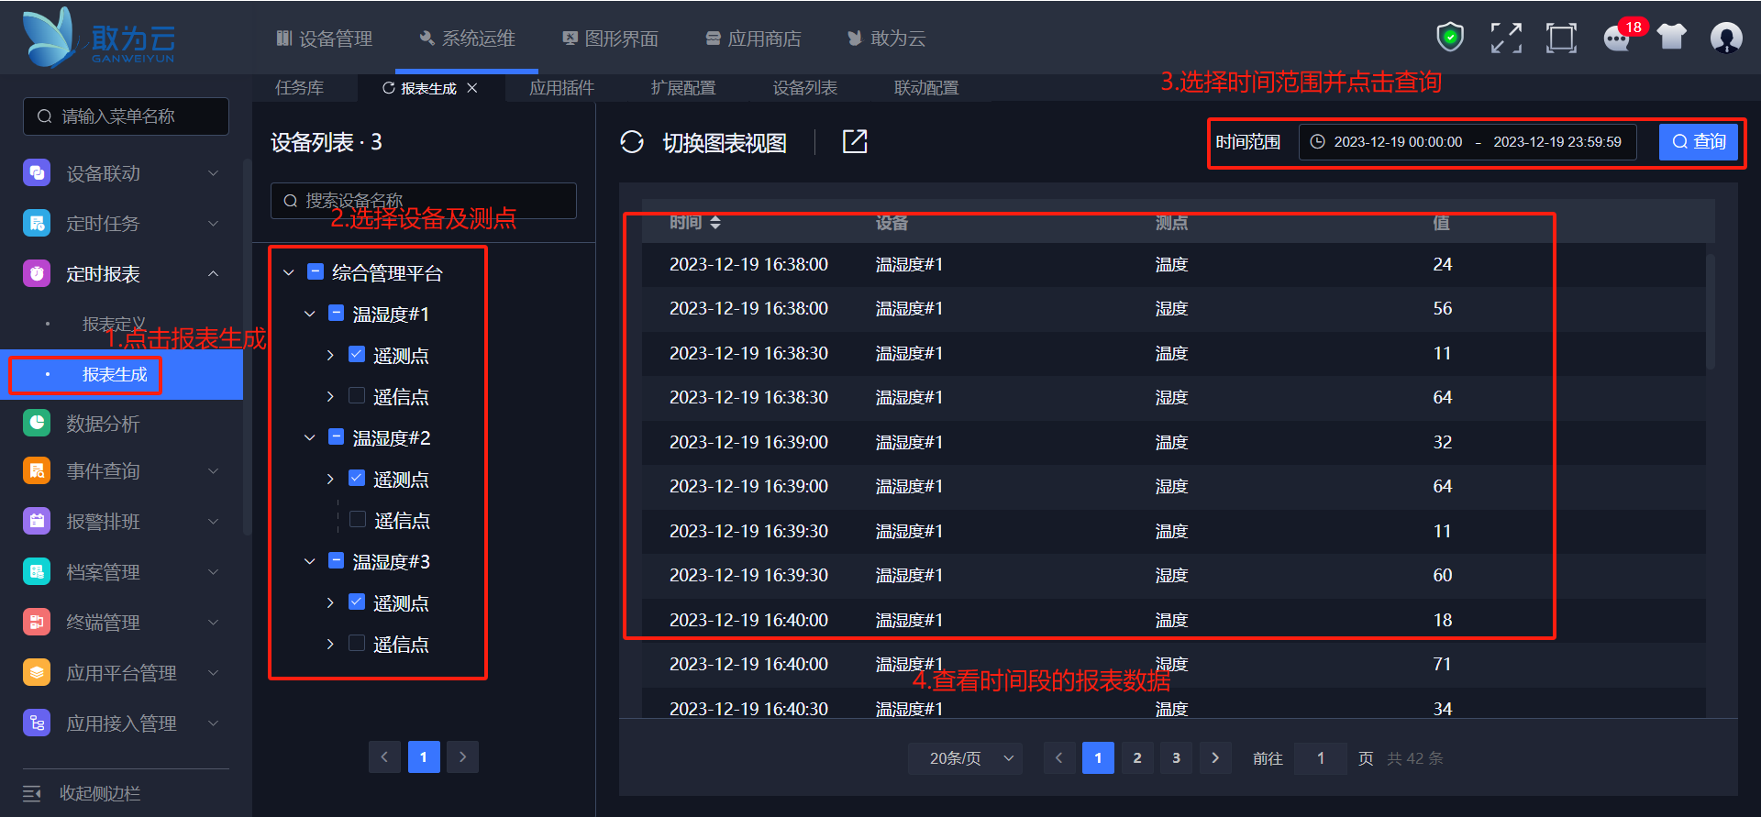Click the 终端管理 sidebar icon
This screenshot has width=1761, height=817.
tap(37, 623)
